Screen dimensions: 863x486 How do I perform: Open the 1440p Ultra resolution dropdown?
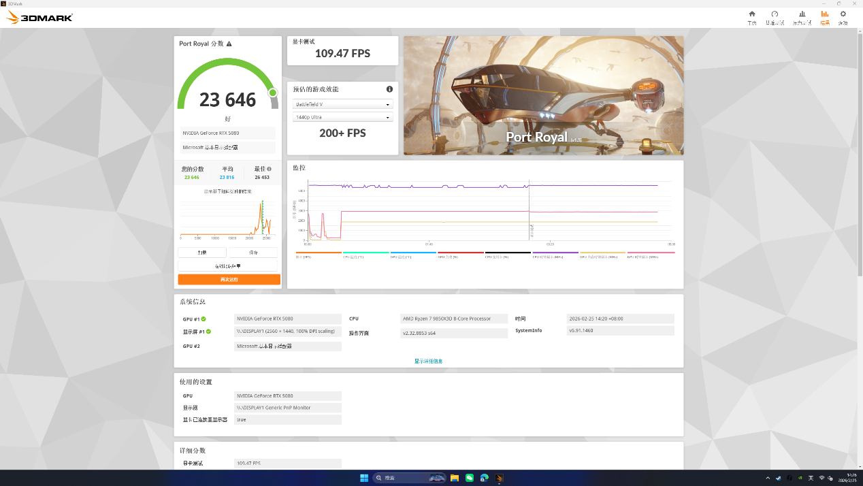343,118
